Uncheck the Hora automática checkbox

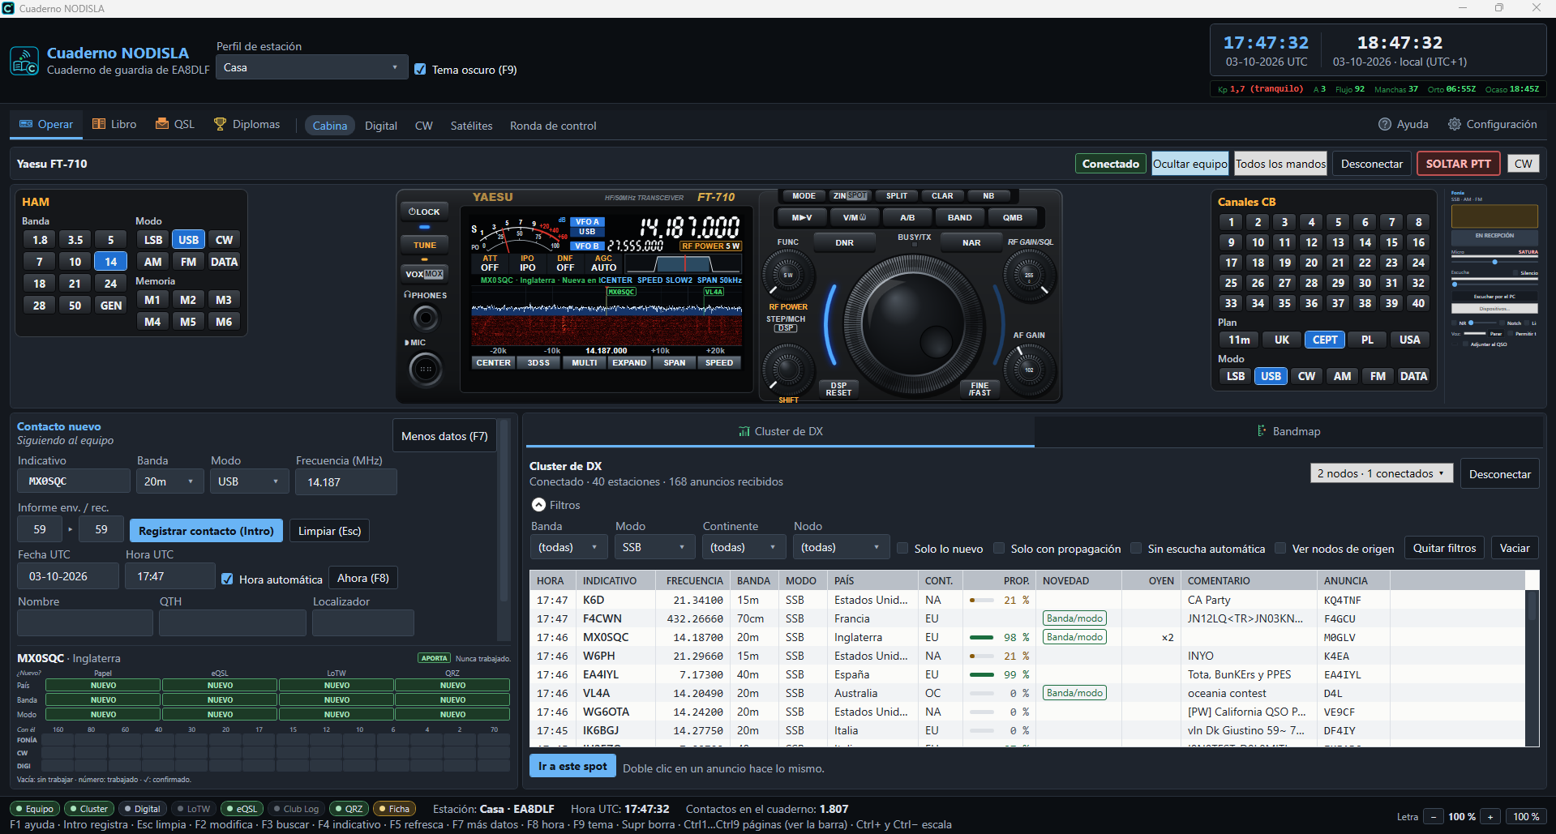click(227, 579)
